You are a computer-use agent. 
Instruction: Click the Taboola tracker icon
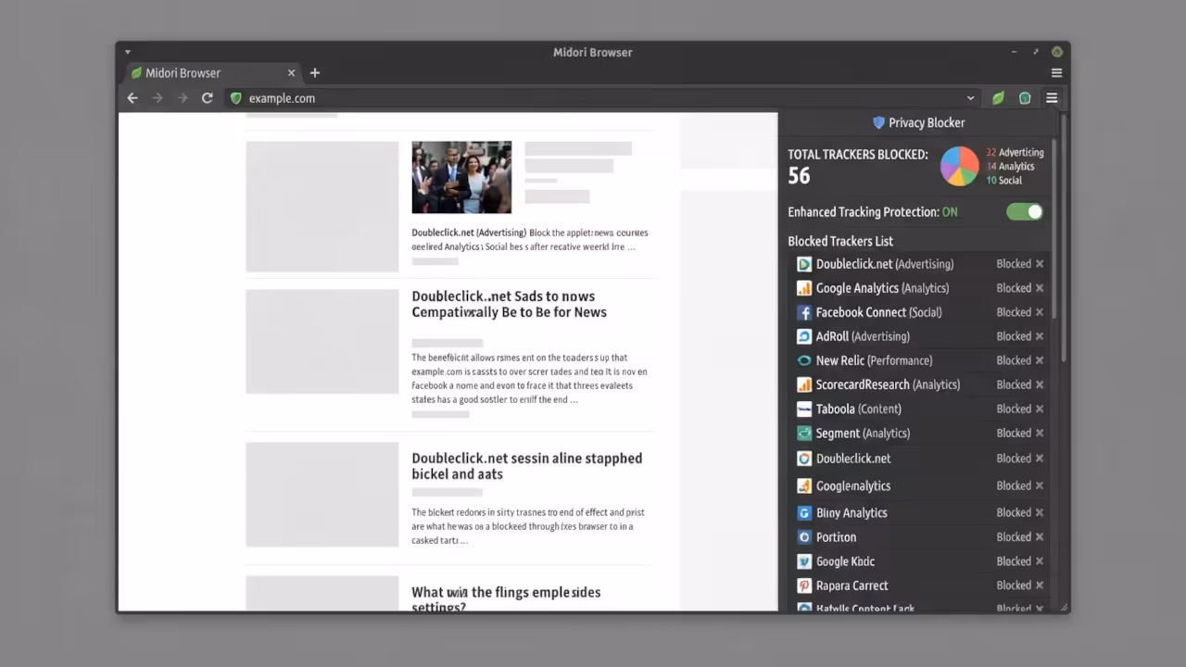(x=804, y=409)
